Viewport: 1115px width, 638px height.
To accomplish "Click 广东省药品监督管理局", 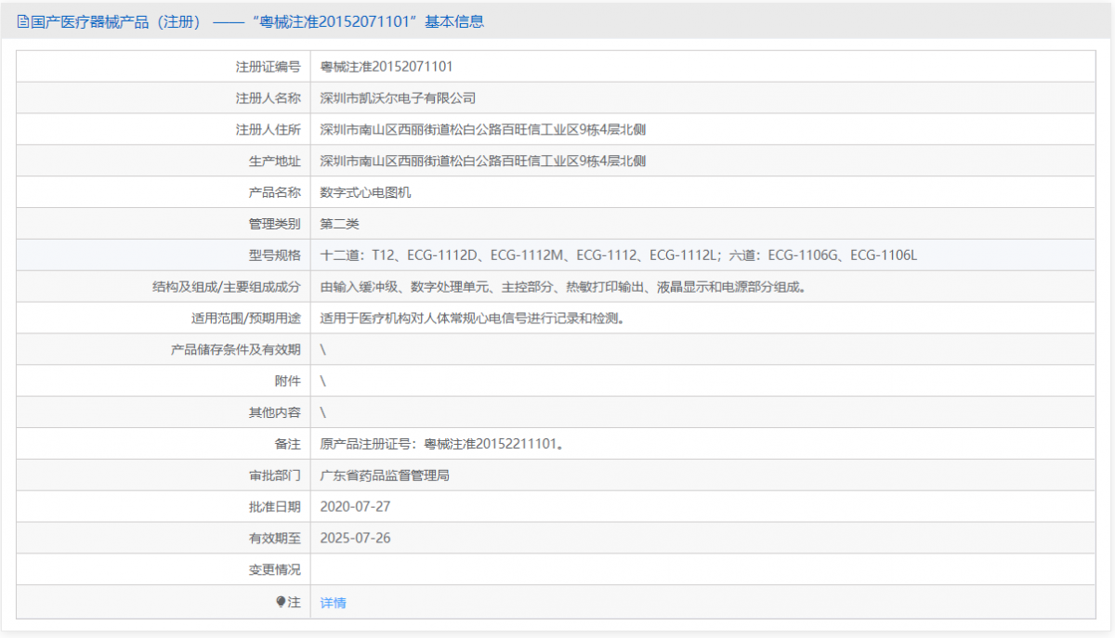I will coord(385,475).
